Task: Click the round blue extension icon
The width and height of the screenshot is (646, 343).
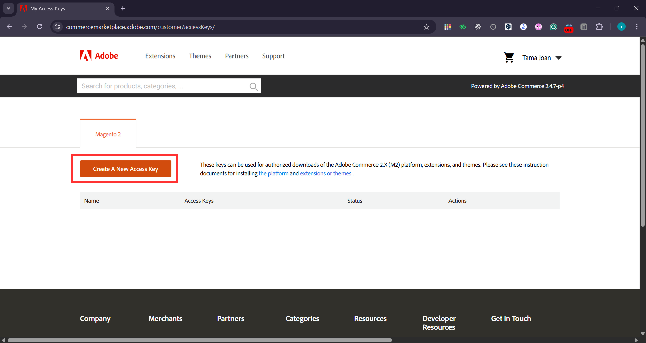Action: pos(523,27)
